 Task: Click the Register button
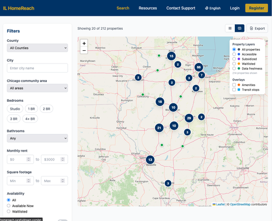pyautogui.click(x=257, y=8)
